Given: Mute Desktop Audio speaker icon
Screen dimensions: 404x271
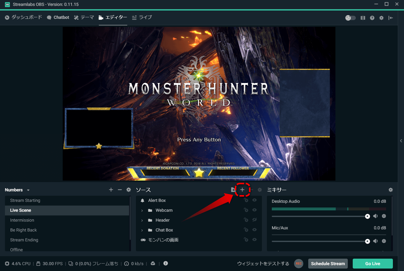Looking at the screenshot, I should click(375, 216).
